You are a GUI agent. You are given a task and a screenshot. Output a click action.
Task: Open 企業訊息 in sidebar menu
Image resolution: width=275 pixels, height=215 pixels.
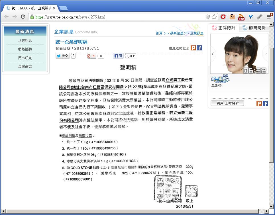25,40
